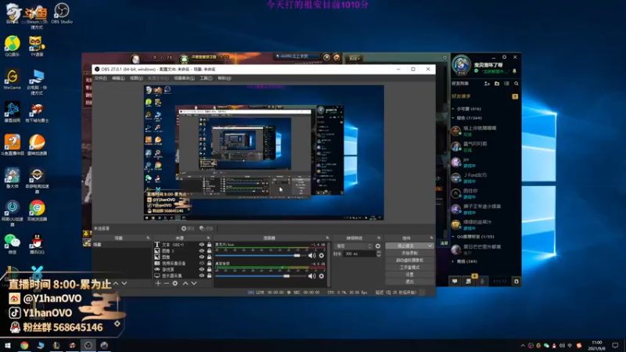Click add friend icon in the friends panel
Image resolution: width=626 pixels, height=352 pixels.
(x=487, y=84)
